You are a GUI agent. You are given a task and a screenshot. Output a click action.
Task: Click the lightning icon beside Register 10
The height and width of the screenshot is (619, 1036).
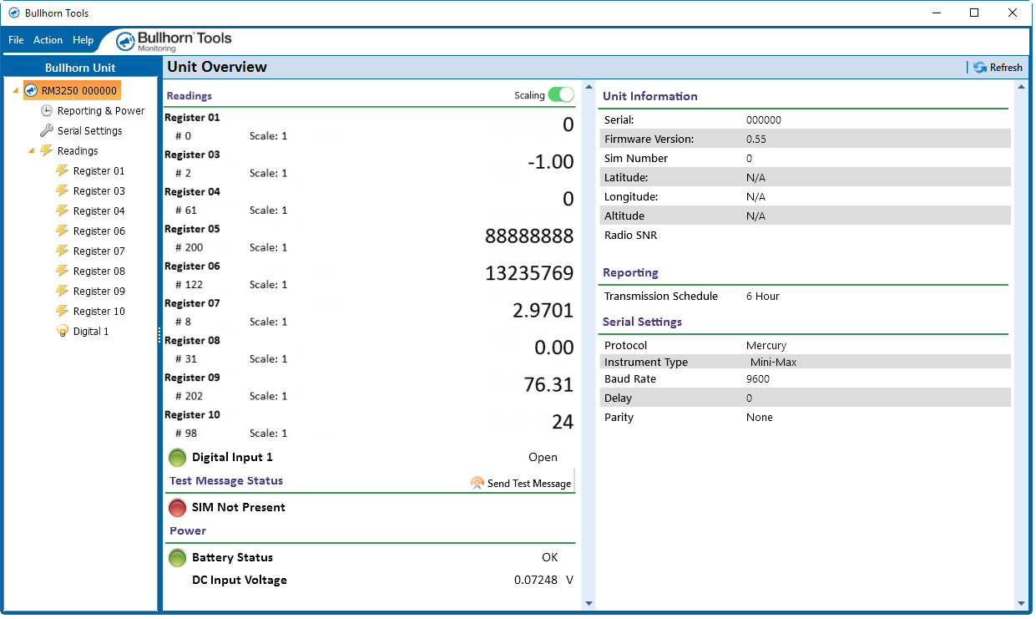click(62, 311)
